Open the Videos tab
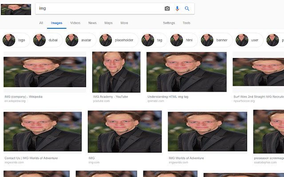The height and width of the screenshot is (177, 284). point(75,23)
